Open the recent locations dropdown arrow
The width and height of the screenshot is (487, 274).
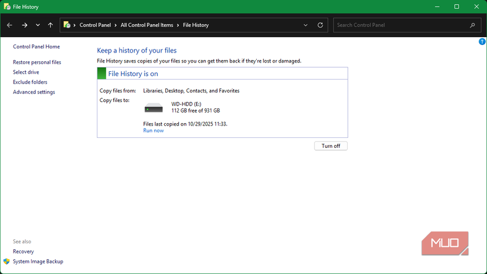tap(38, 25)
